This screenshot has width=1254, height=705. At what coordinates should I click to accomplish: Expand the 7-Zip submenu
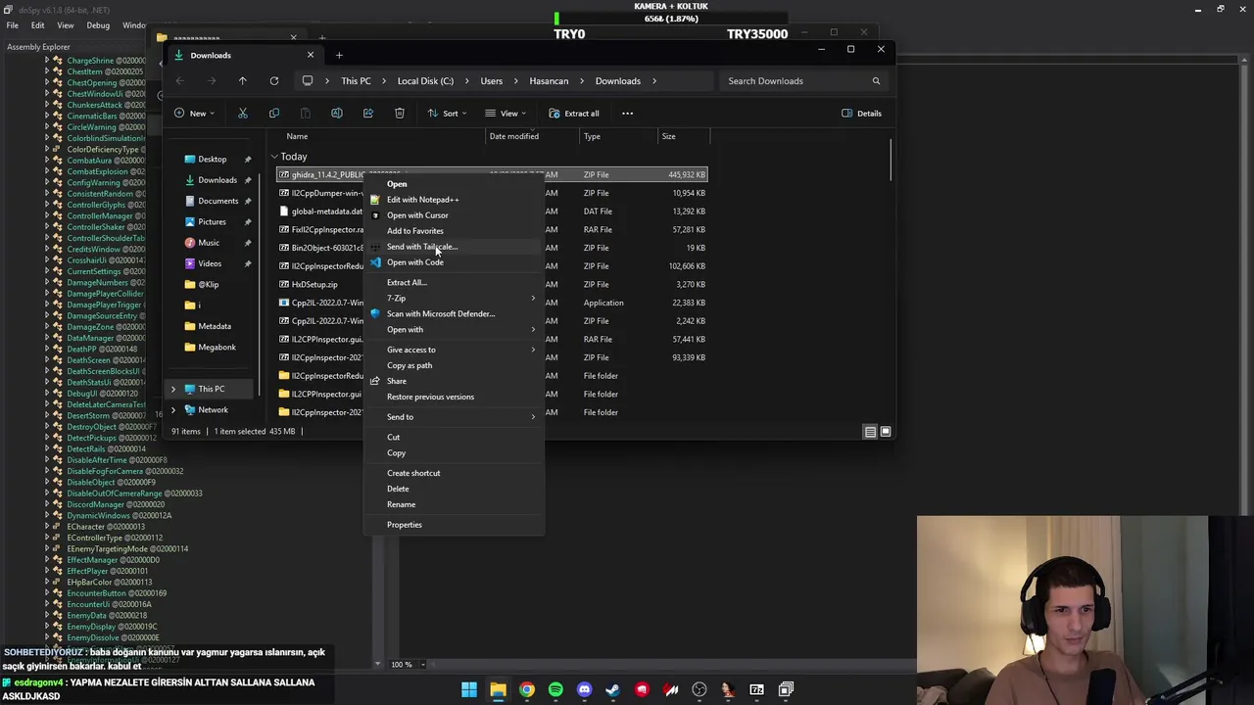(454, 298)
